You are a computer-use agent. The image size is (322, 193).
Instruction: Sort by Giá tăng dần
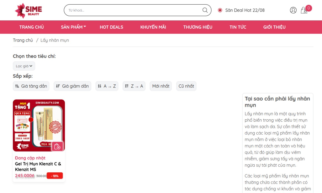pos(31,86)
